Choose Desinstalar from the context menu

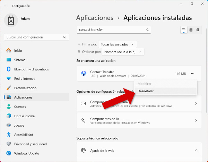pyautogui.click(x=166, y=91)
